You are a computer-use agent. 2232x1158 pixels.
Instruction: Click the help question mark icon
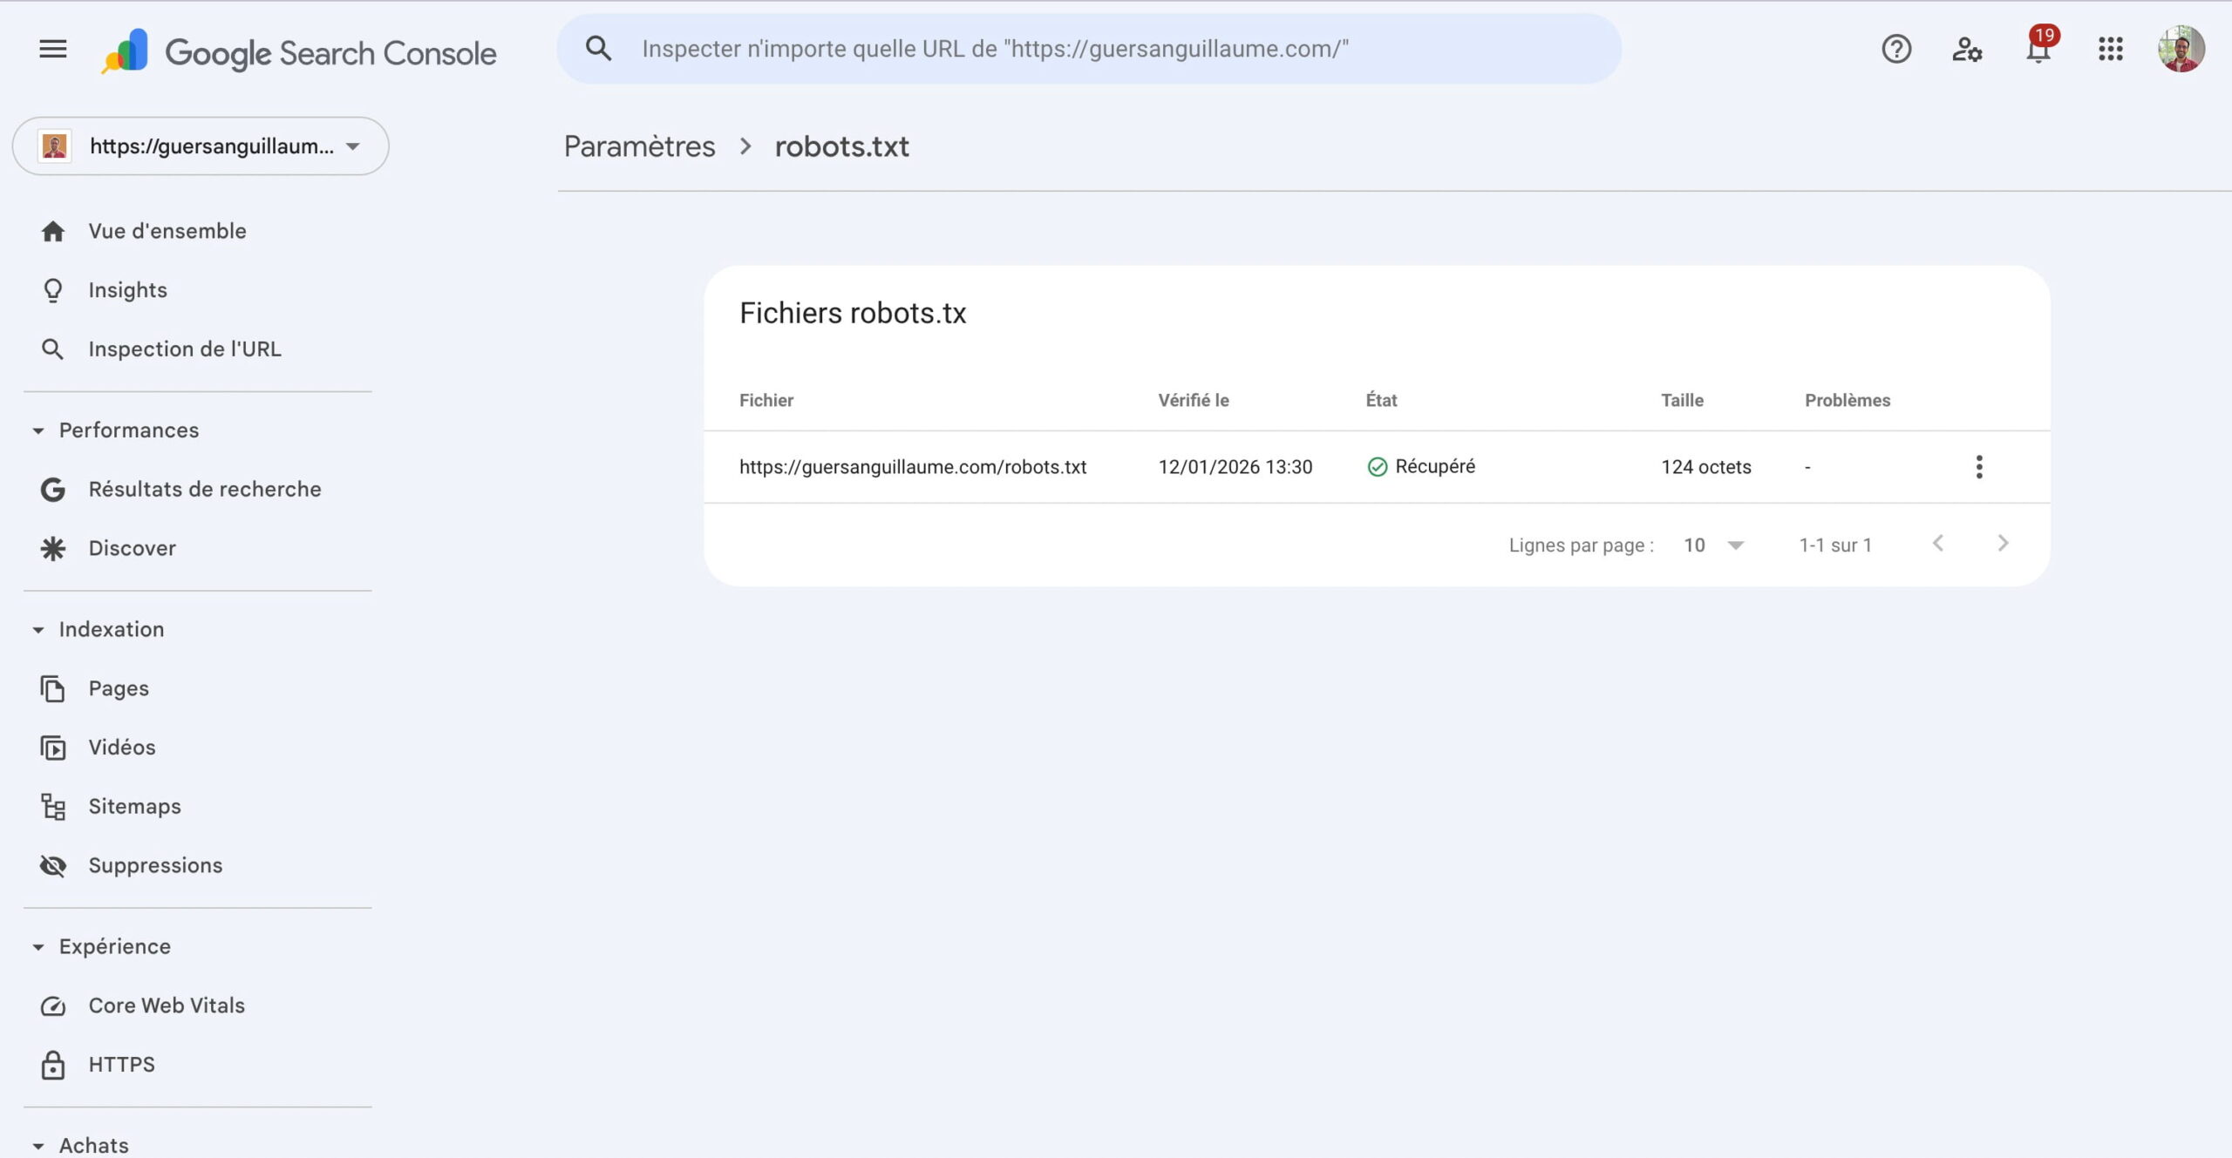coord(1895,49)
